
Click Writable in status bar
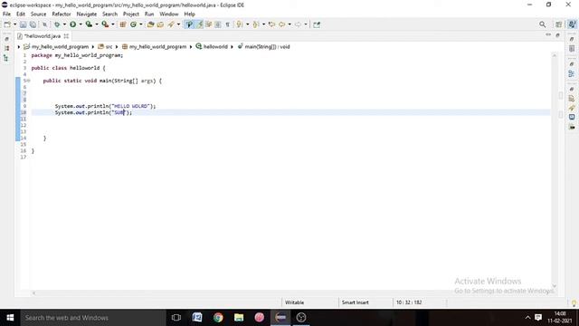(x=294, y=302)
